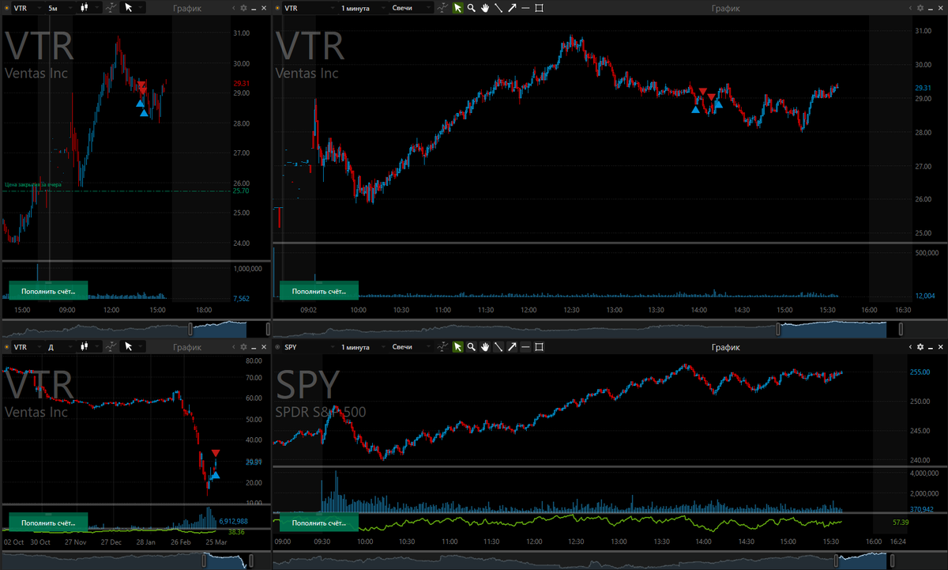Open settings gear of SPY panel
The height and width of the screenshot is (570, 948).
click(920, 346)
